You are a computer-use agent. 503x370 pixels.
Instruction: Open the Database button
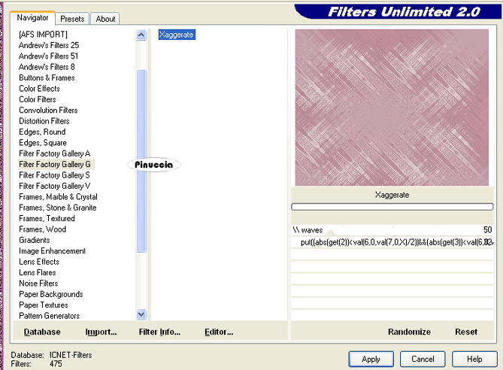42,332
